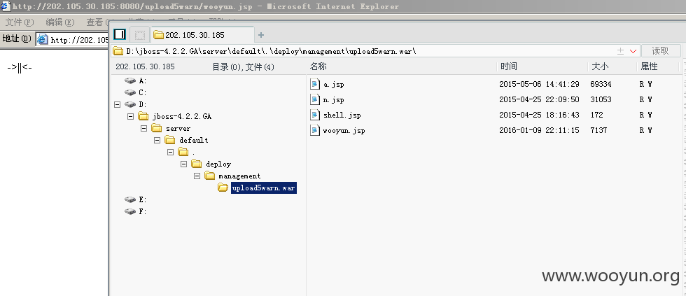Select the C: drive in tree
686x296 pixels.
[x=143, y=92]
